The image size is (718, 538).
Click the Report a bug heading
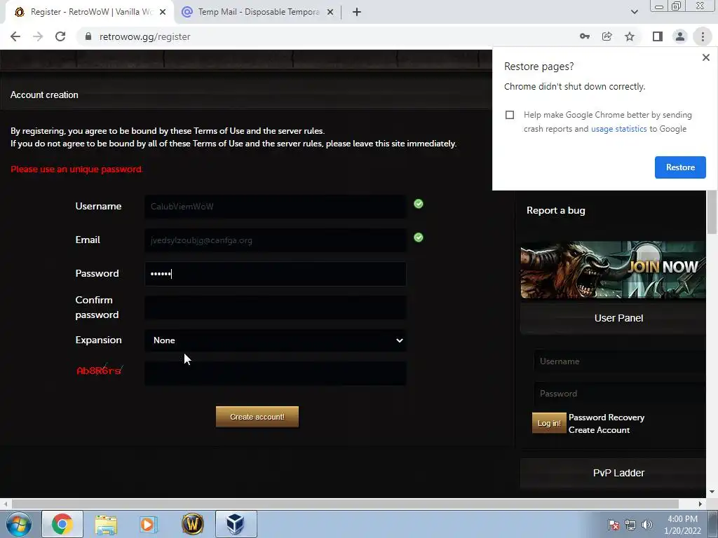tap(555, 210)
